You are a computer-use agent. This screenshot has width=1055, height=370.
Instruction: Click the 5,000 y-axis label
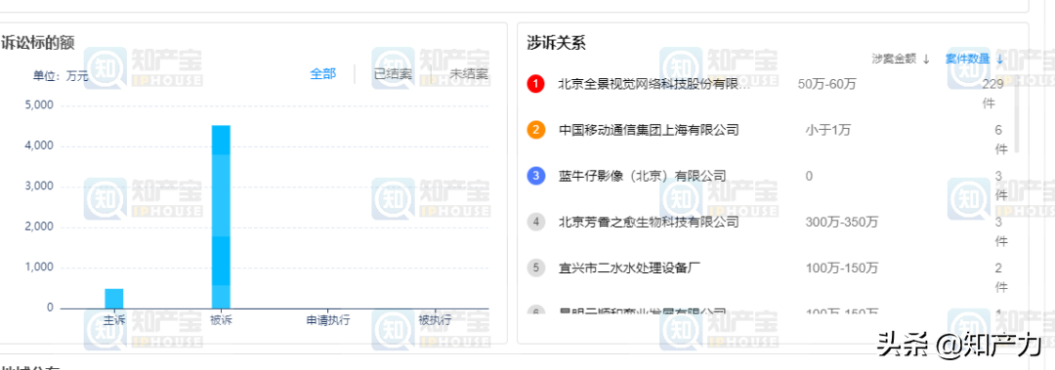click(x=38, y=104)
